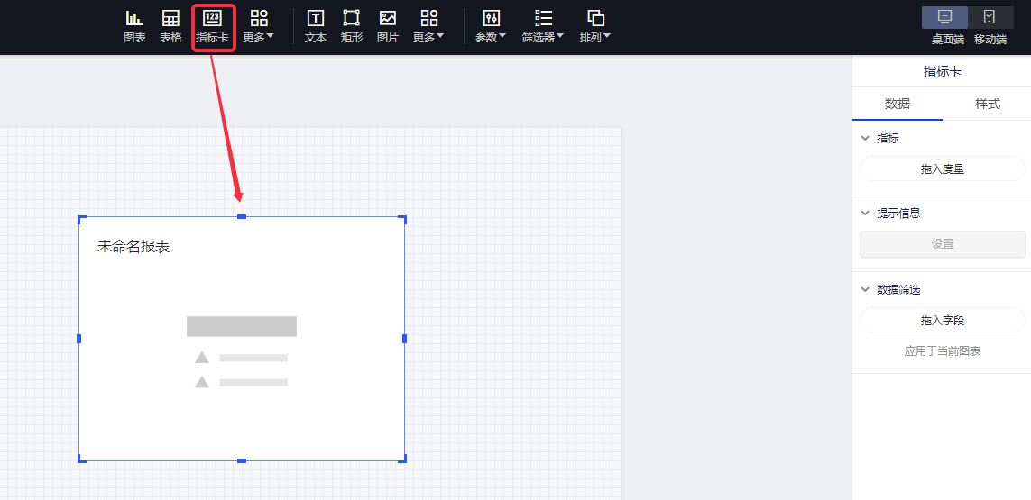Insert a table with 表格 icon
The width and height of the screenshot is (1031, 500).
point(170,26)
